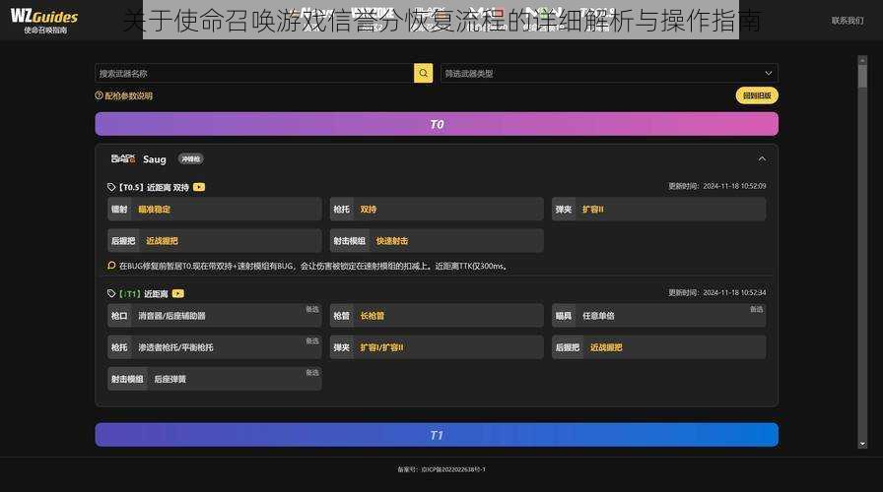The height and width of the screenshot is (492, 883).
Task: Click the Black Ops 6 logo beside Saug
Action: coord(123,159)
